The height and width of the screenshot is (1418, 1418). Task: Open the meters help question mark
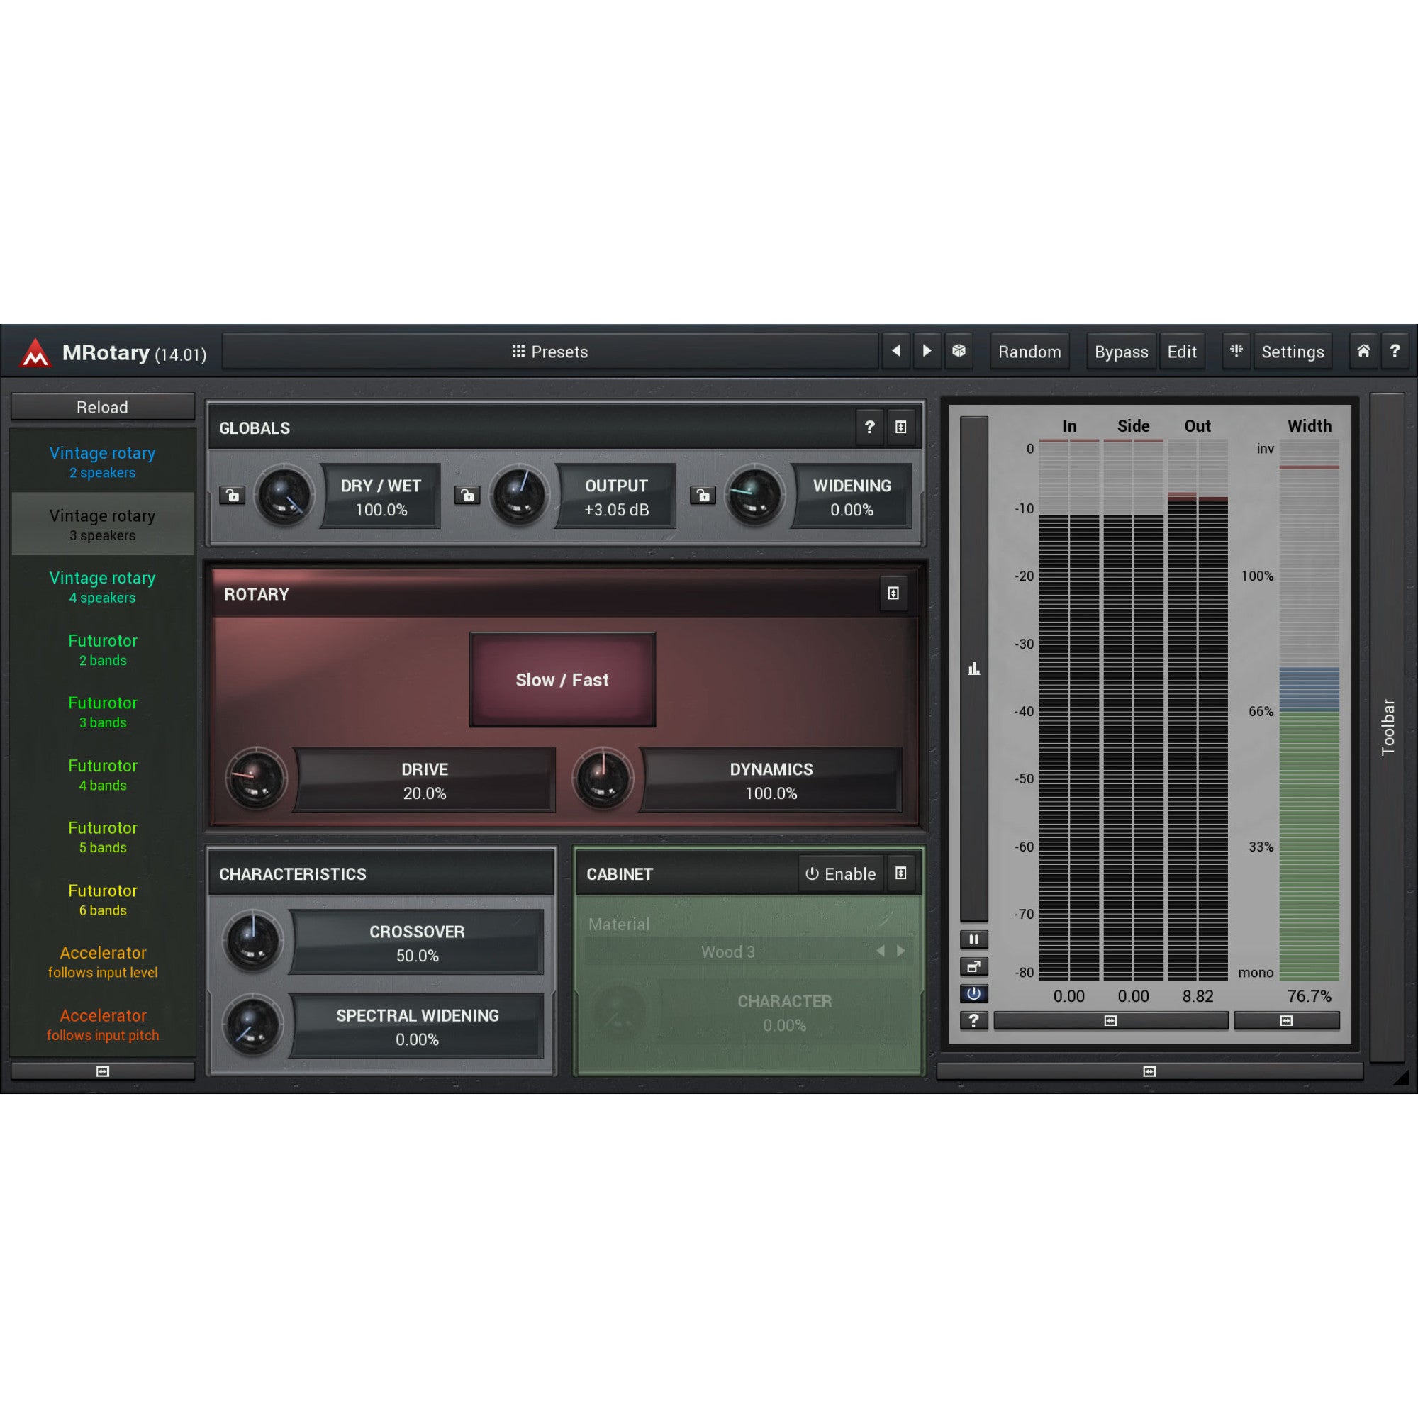click(974, 1020)
